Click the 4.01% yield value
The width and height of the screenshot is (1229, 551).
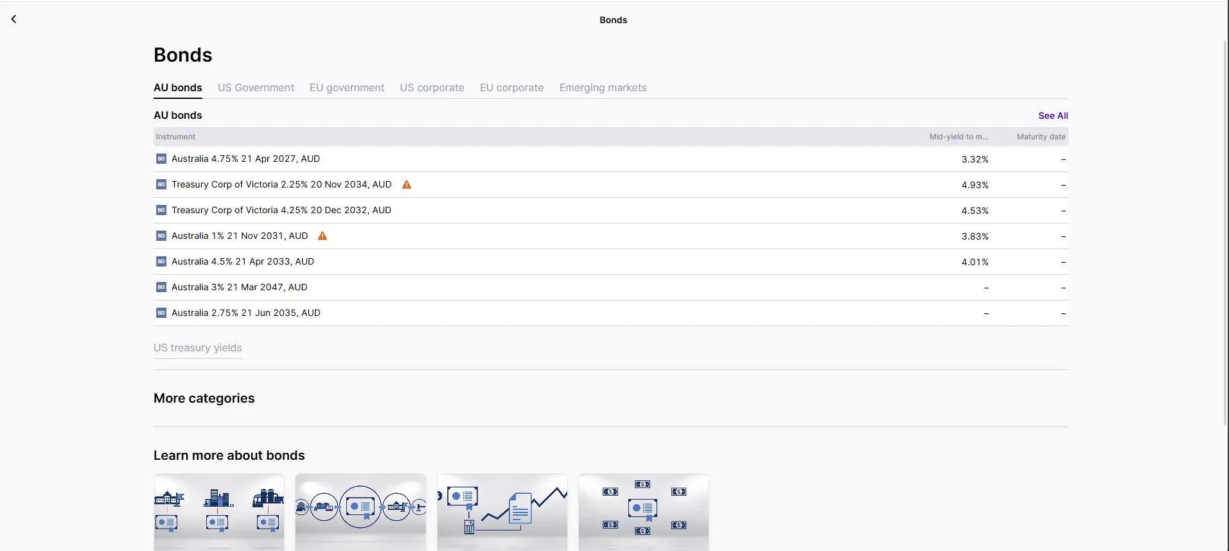(x=975, y=262)
